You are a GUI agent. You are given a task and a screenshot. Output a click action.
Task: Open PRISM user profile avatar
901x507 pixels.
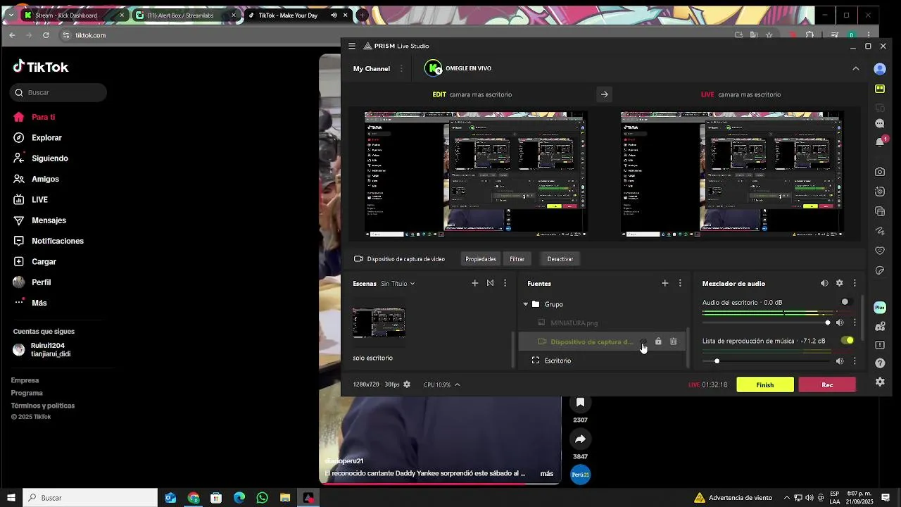(880, 69)
